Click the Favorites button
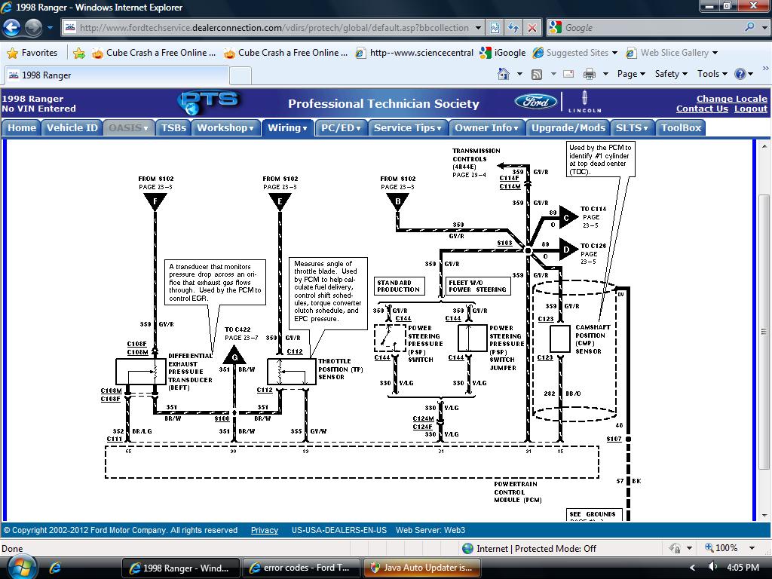The height and width of the screenshot is (579, 772). 32,53
